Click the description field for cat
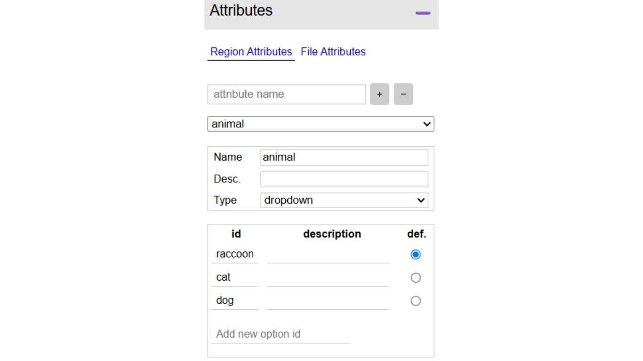The width and height of the screenshot is (643, 361). [328, 277]
